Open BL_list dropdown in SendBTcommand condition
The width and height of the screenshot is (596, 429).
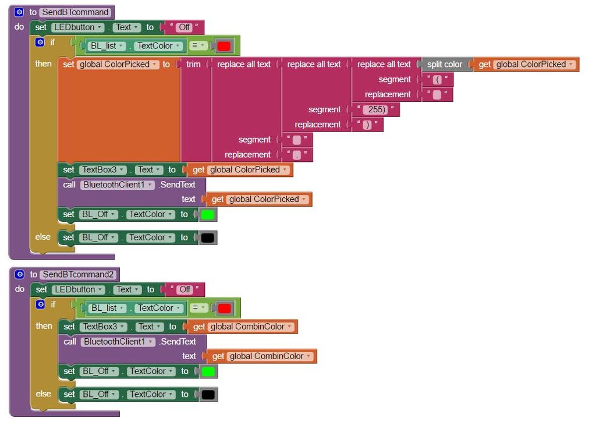[x=106, y=46]
